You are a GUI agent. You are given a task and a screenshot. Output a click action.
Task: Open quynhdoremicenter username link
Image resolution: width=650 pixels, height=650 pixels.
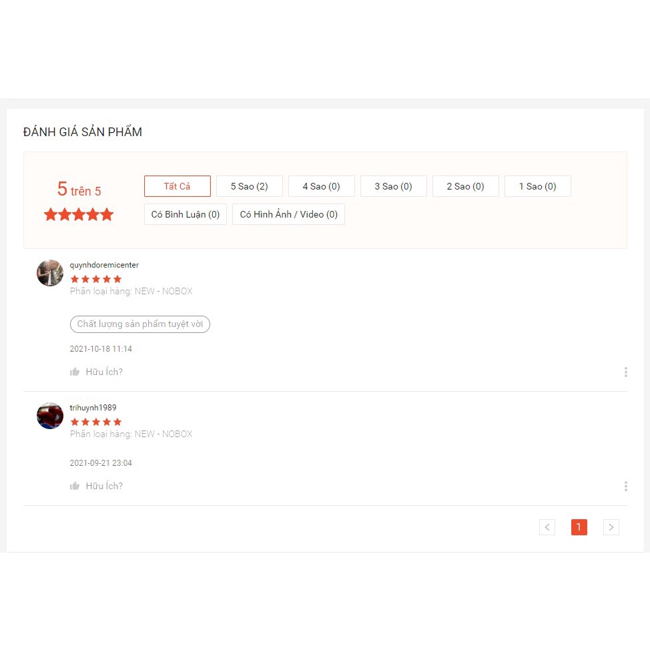[104, 265]
